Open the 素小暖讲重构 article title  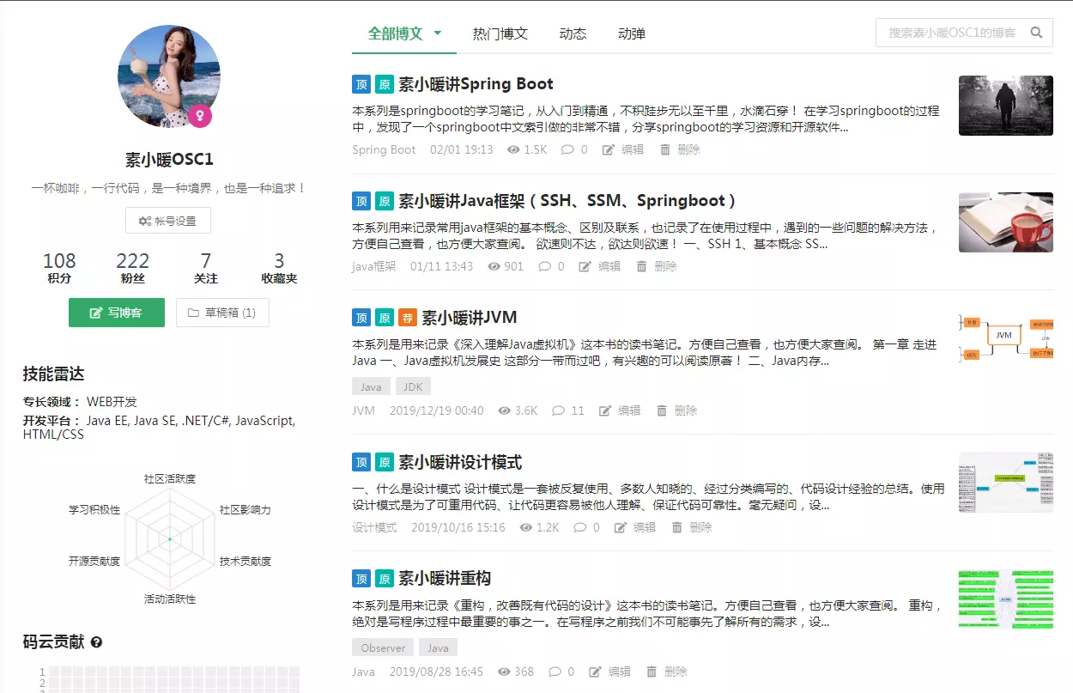pos(446,578)
